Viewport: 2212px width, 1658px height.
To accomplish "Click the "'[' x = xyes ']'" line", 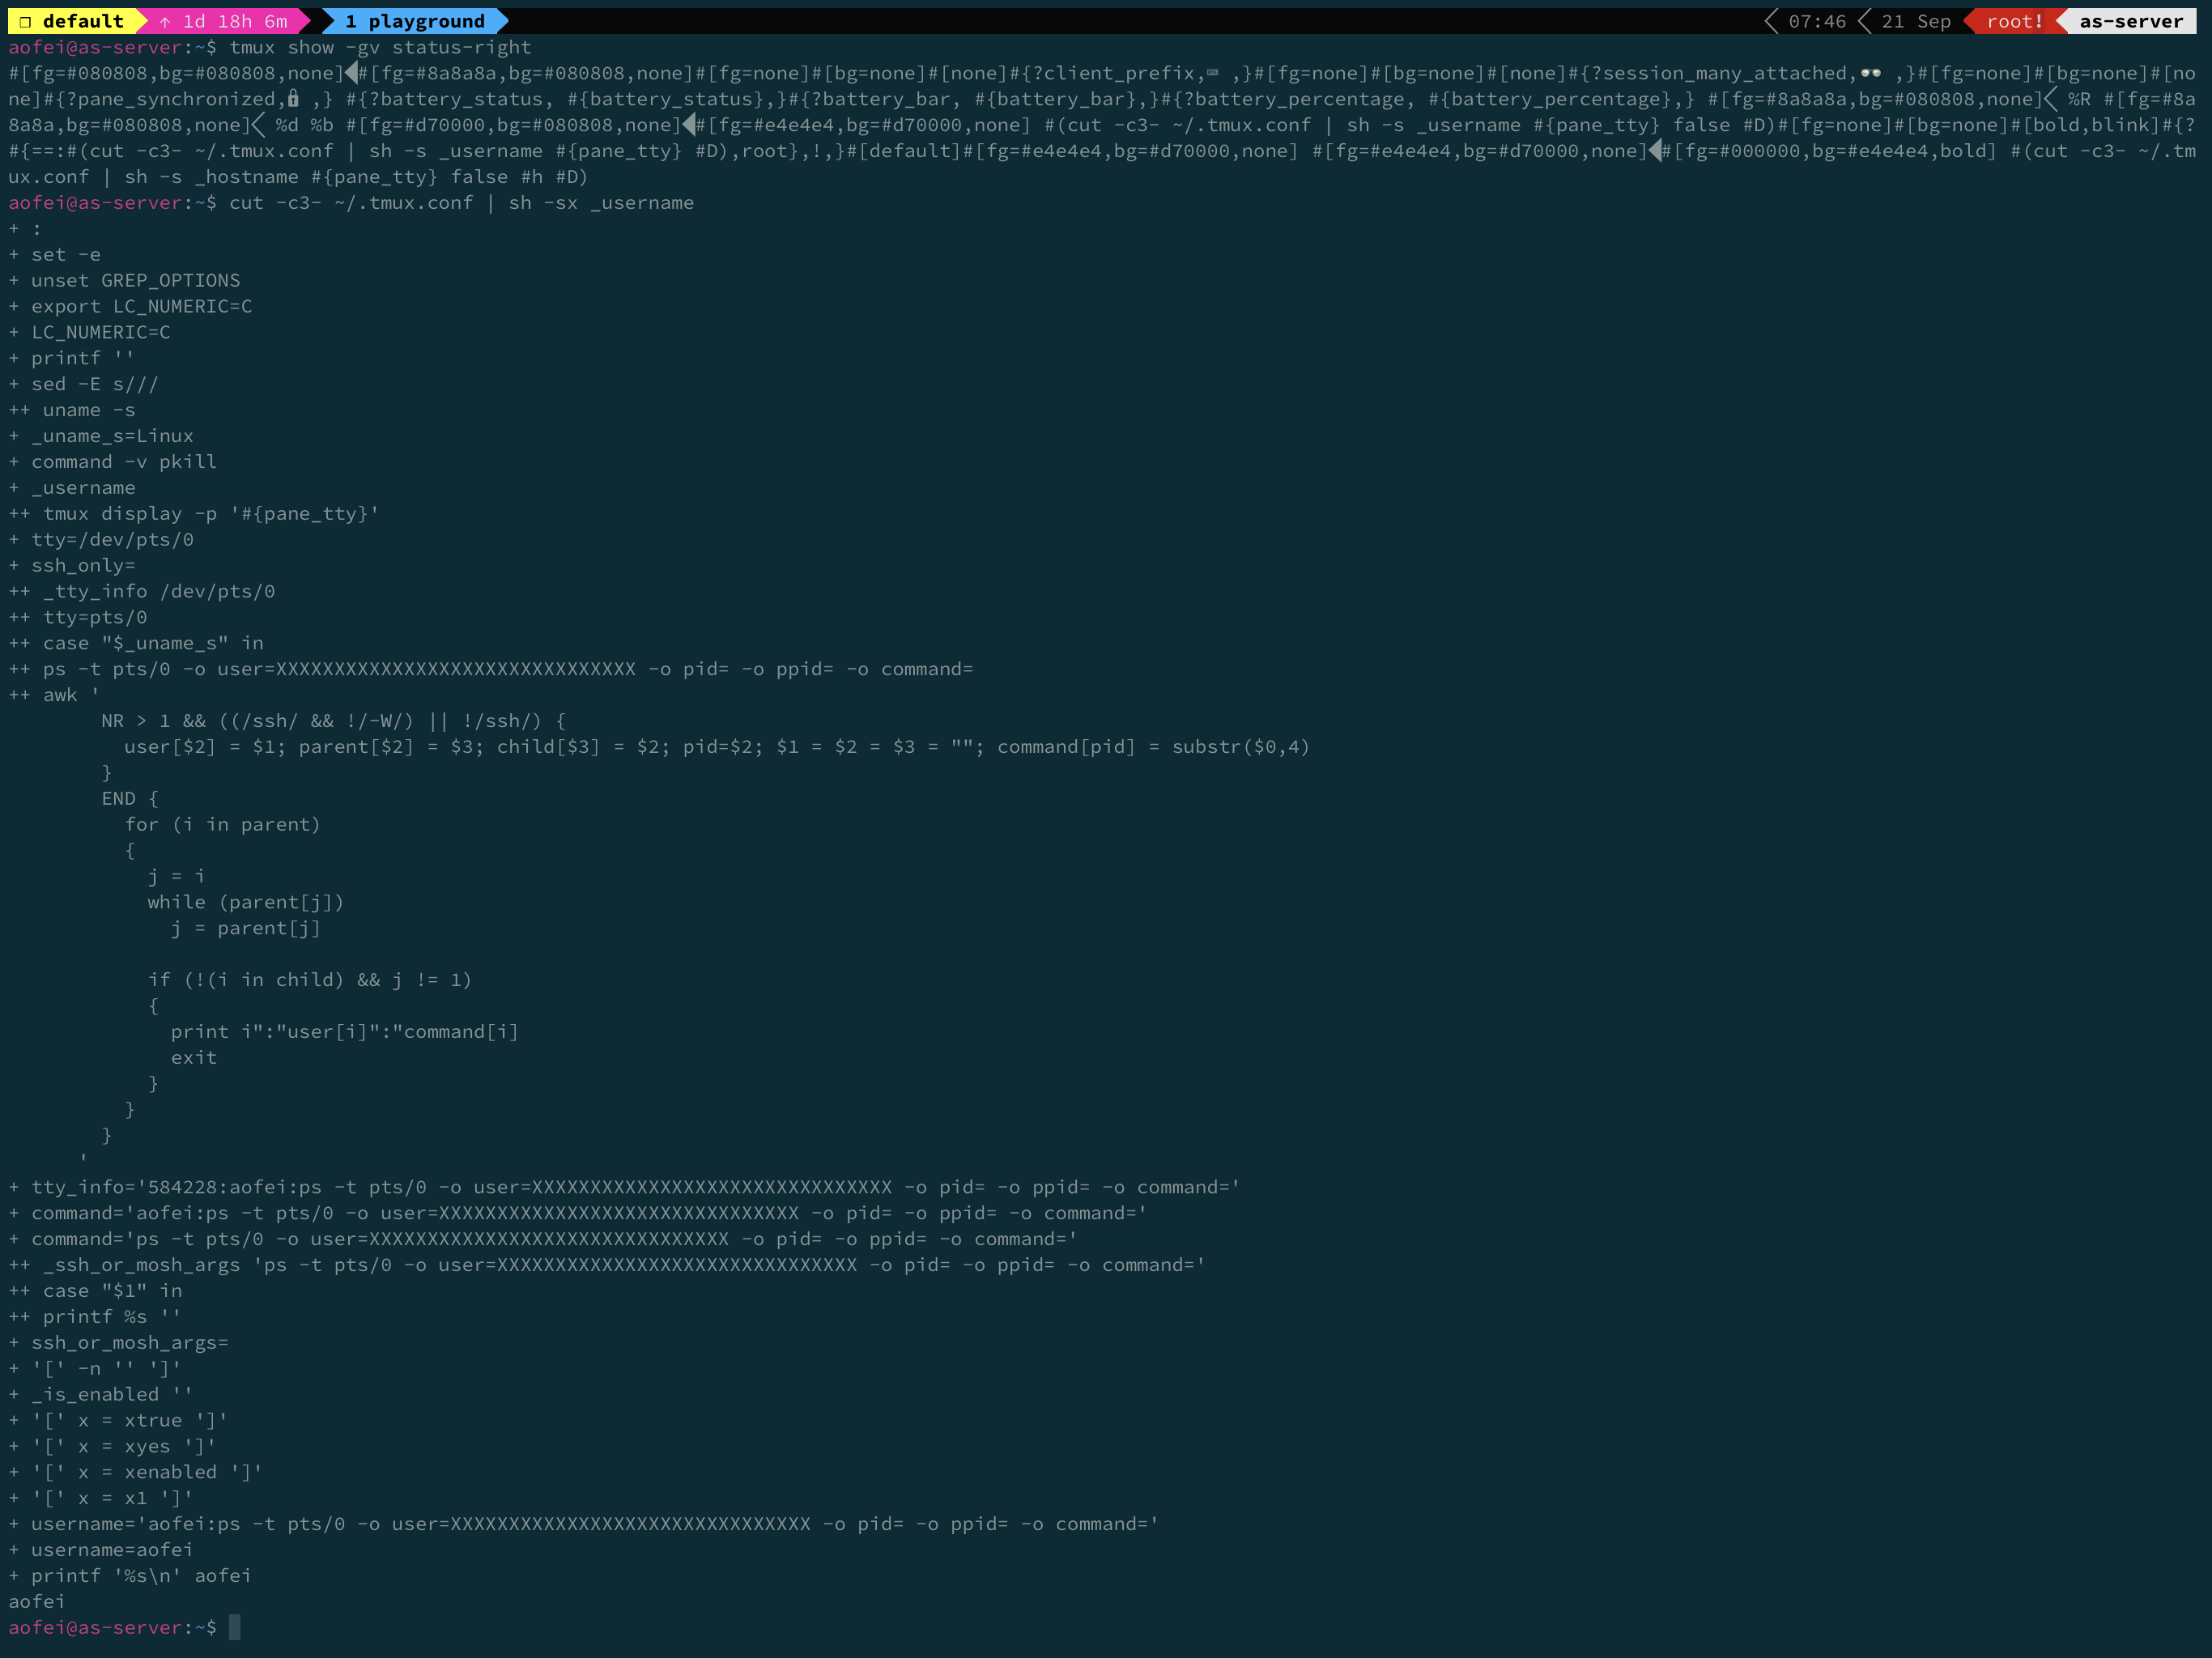I will tap(112, 1447).
